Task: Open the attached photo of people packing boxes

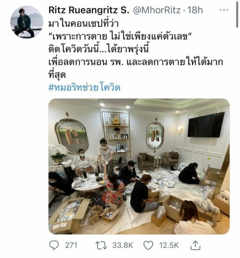Action: 139,166
